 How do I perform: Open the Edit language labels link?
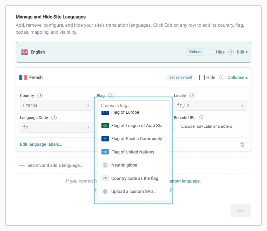pyautogui.click(x=41, y=144)
